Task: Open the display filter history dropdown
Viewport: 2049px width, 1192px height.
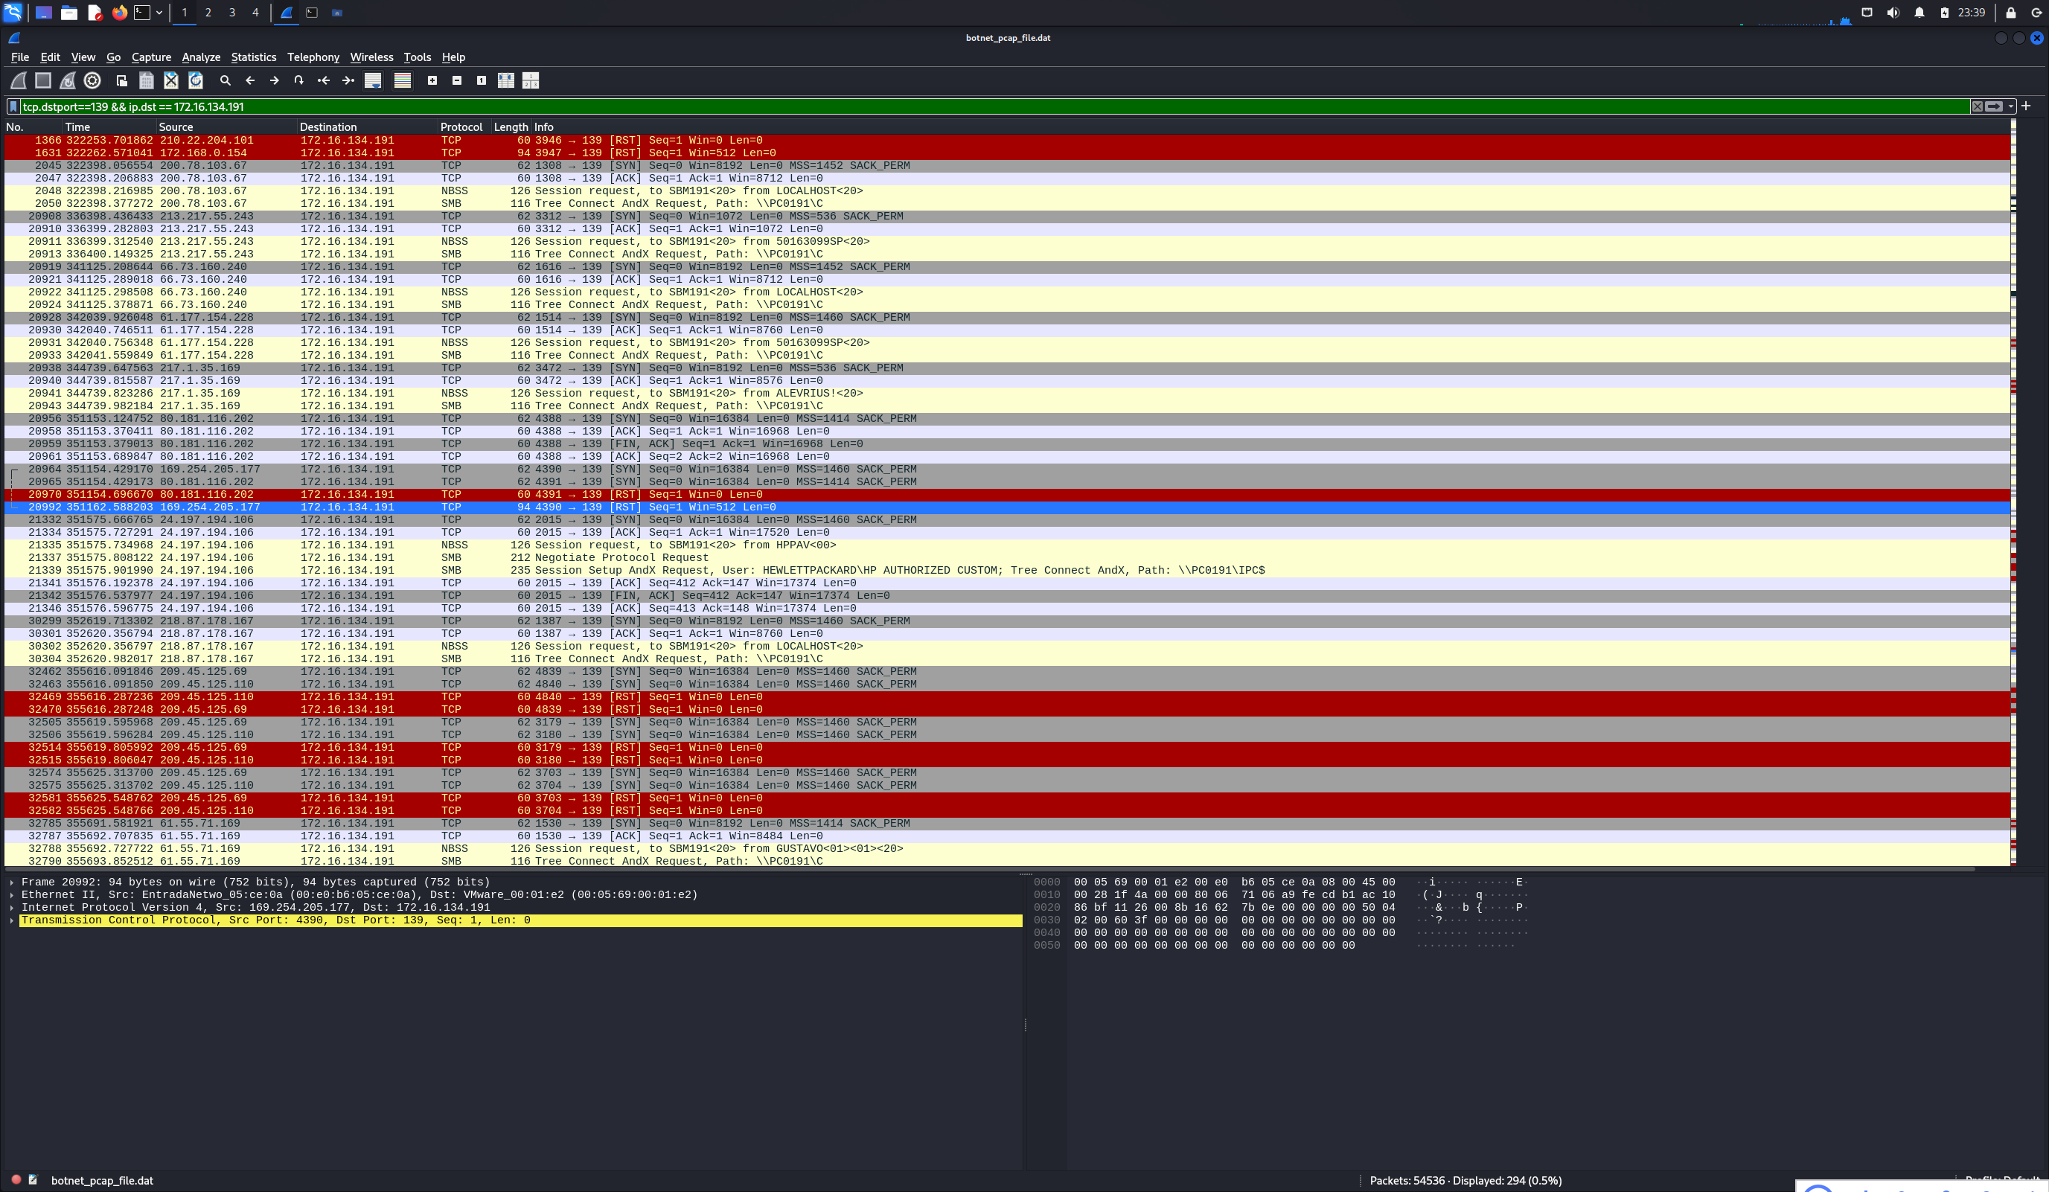Action: pos(2012,106)
